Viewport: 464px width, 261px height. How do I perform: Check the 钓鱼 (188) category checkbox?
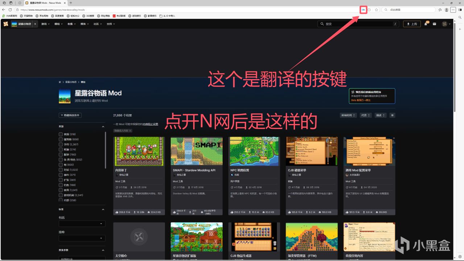pyautogui.click(x=61, y=185)
